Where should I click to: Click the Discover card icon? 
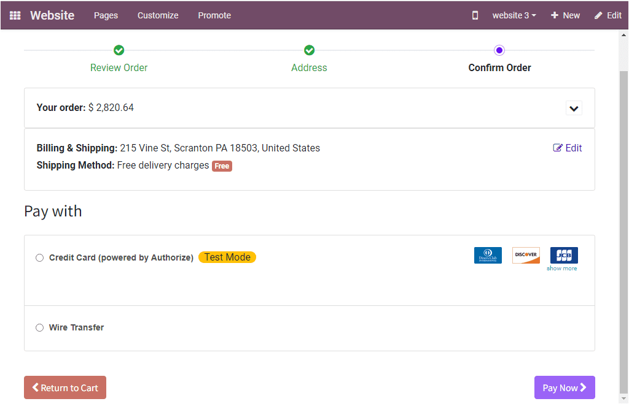526,254
